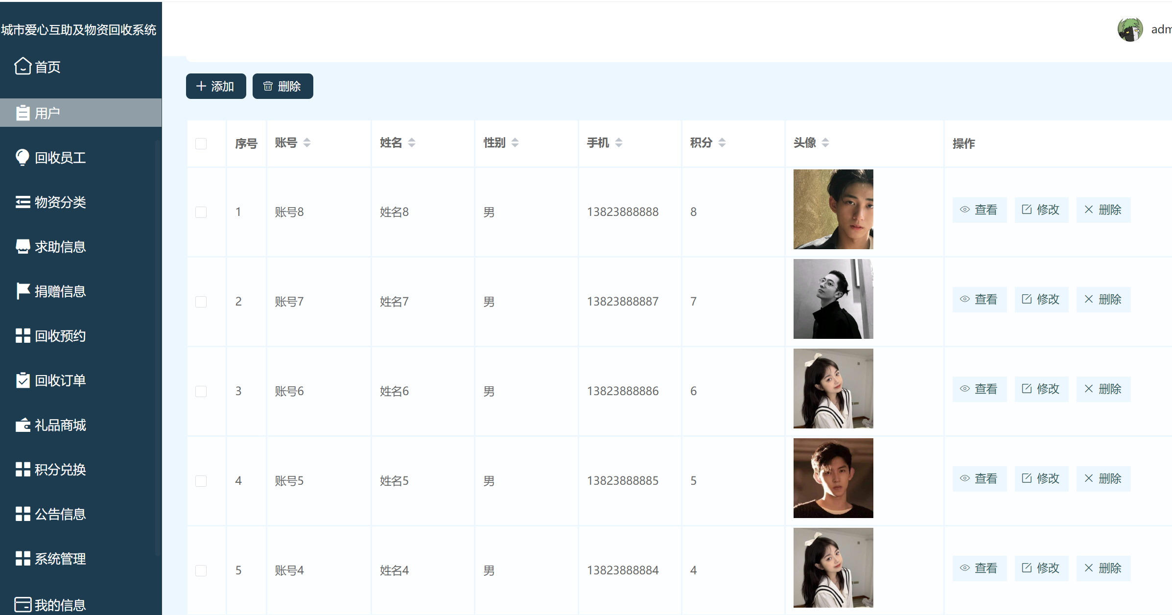Screen dimensions: 1172x615
Task: View 账号5 details with 查看 eye button
Action: click(x=979, y=478)
